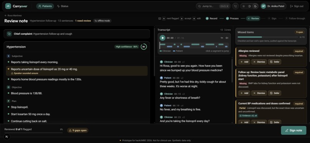Screen dimensions: 310x143
Task: Click the 'a' accept key
Action: [182, 18]
